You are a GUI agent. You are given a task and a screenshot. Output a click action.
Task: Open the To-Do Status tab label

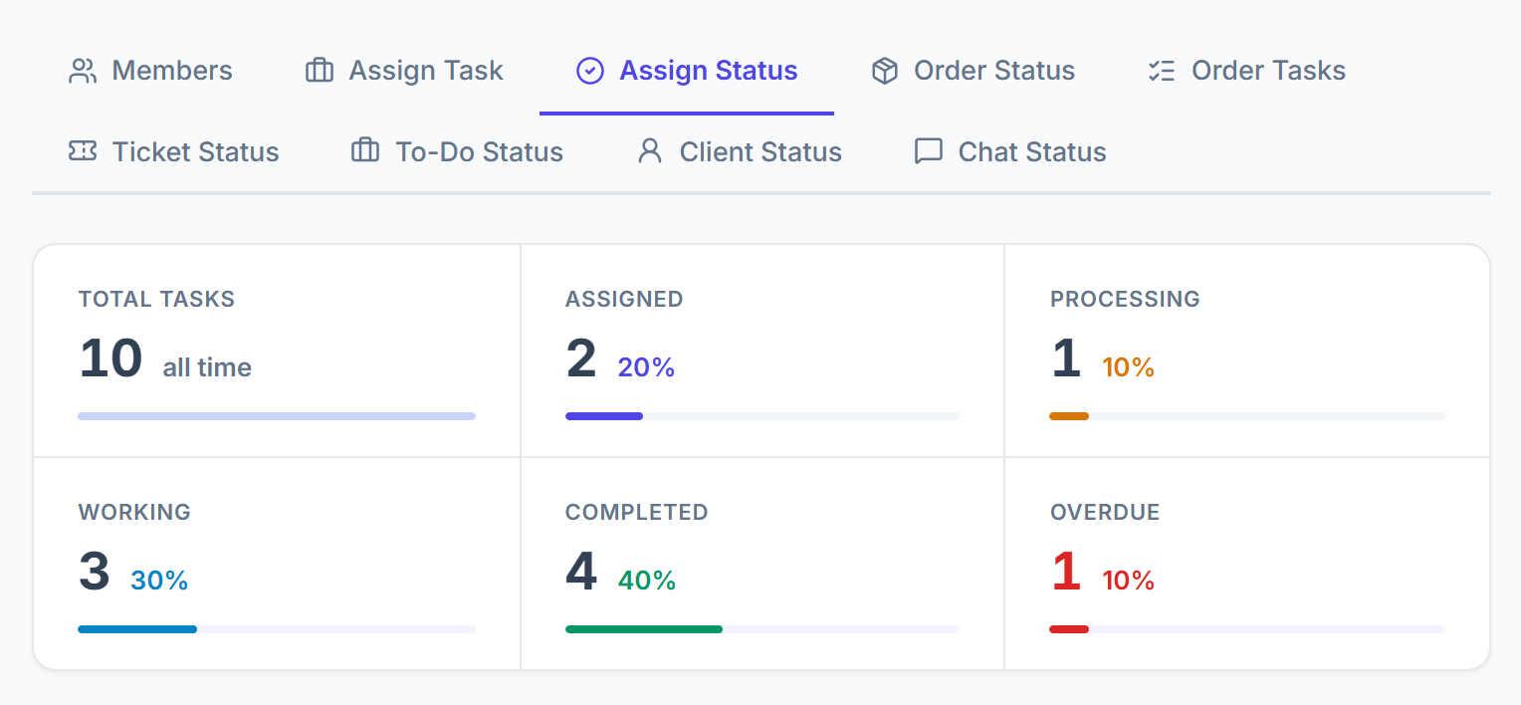tap(480, 151)
